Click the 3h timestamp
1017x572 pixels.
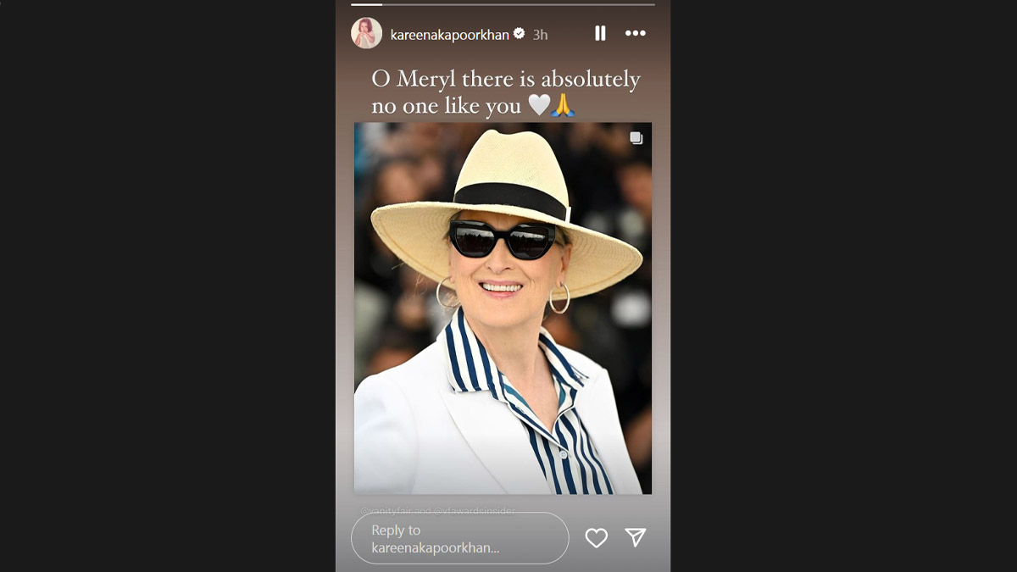pos(540,35)
